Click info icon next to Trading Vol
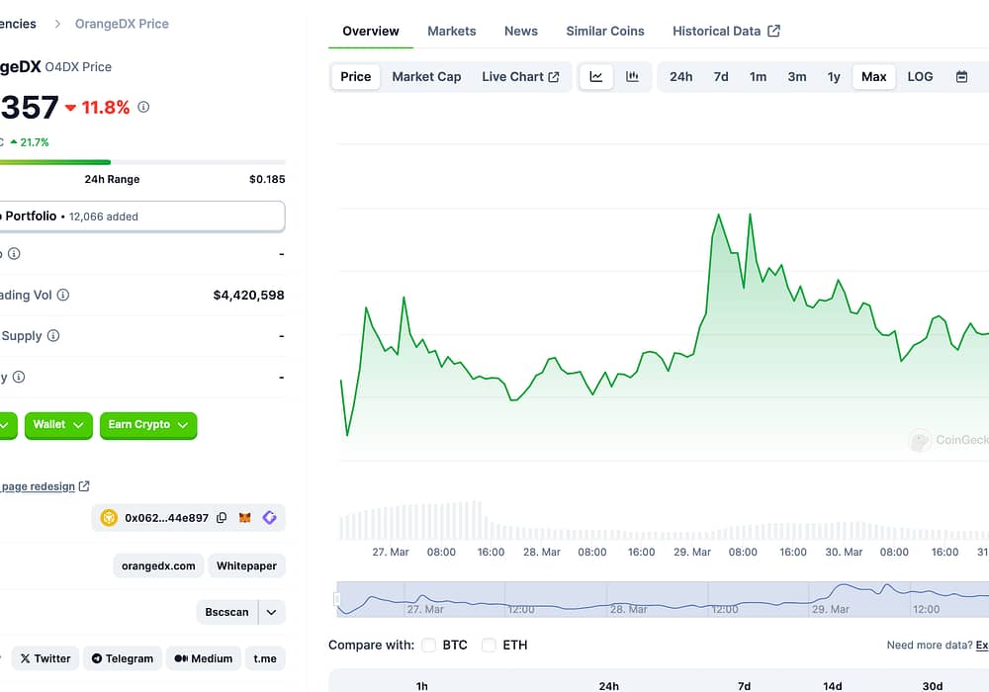Viewport: 989px width, 692px height. point(63,295)
